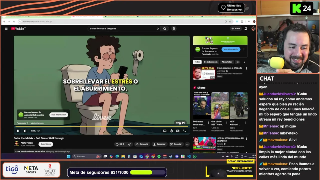Click the quiz.theliven.com sponsor link under the ad
This screenshot has width=320, height=180.
[x=37, y=123]
